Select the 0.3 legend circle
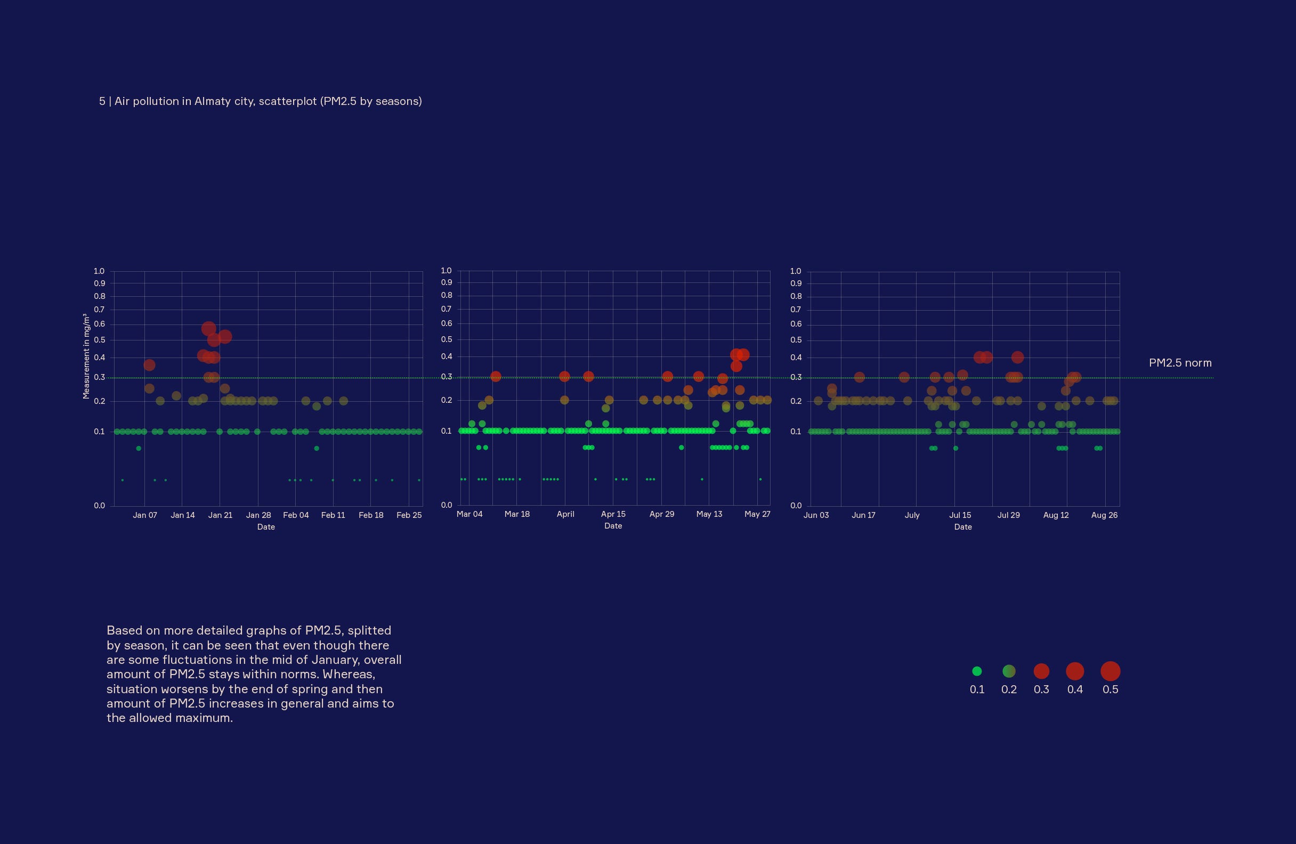1296x844 pixels. click(1042, 671)
